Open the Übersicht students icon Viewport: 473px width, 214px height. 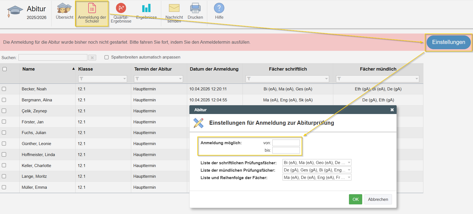[x=64, y=9]
